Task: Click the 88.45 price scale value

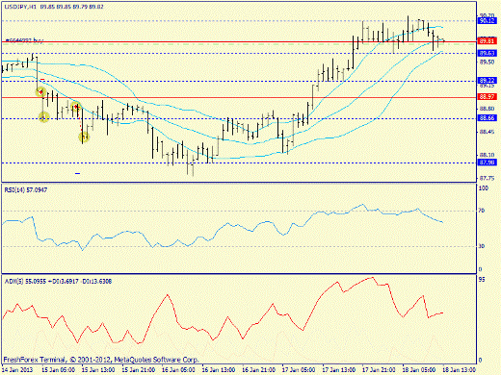Action: pyautogui.click(x=487, y=132)
